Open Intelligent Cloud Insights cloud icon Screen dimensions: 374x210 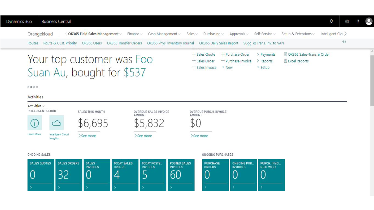[56, 123]
